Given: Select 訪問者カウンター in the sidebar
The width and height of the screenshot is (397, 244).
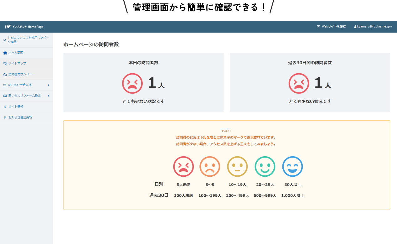Looking at the screenshot, I should (20, 74).
